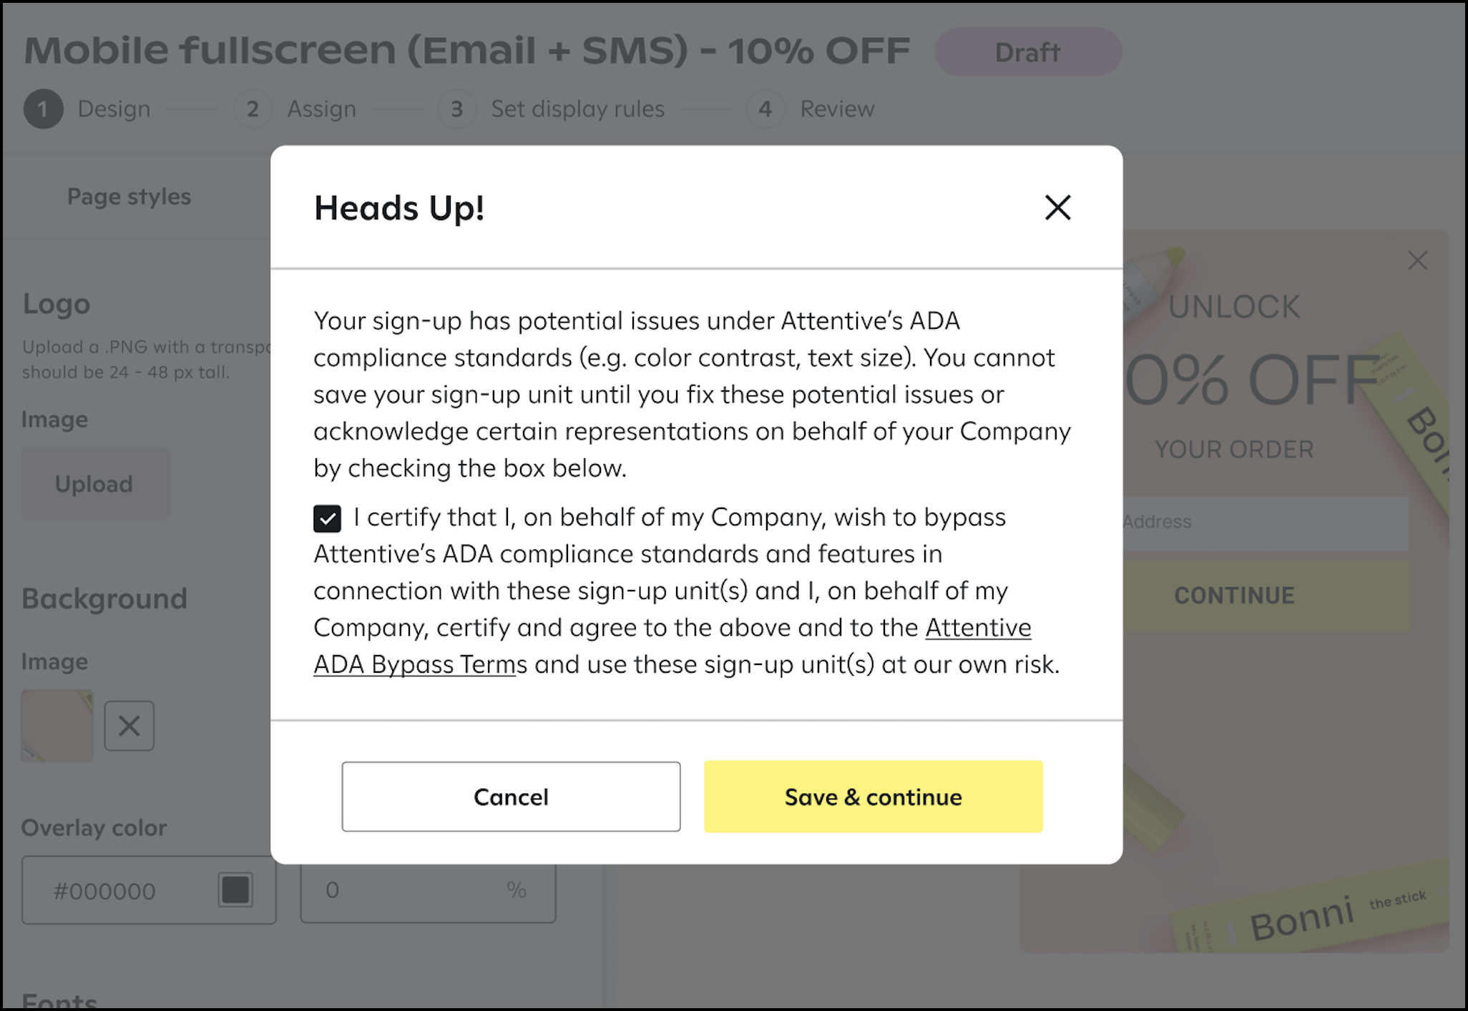Image resolution: width=1468 pixels, height=1011 pixels.
Task: Click the Cancel button
Action: 511,797
